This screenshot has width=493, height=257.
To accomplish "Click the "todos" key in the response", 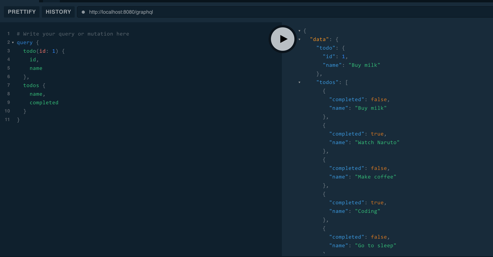I will tap(327, 82).
